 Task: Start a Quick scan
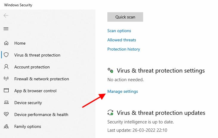click(125, 17)
